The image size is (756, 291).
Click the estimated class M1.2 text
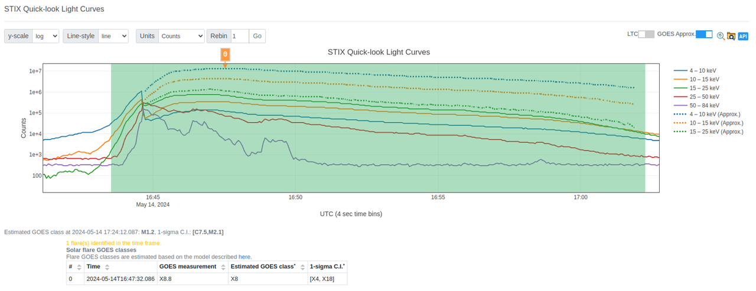tap(147, 232)
